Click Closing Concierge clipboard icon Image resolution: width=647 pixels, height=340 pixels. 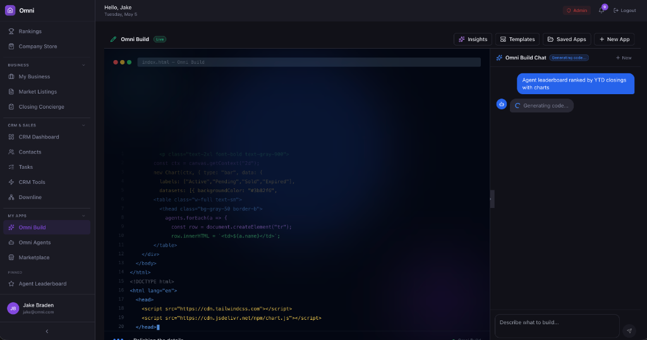coord(11,106)
